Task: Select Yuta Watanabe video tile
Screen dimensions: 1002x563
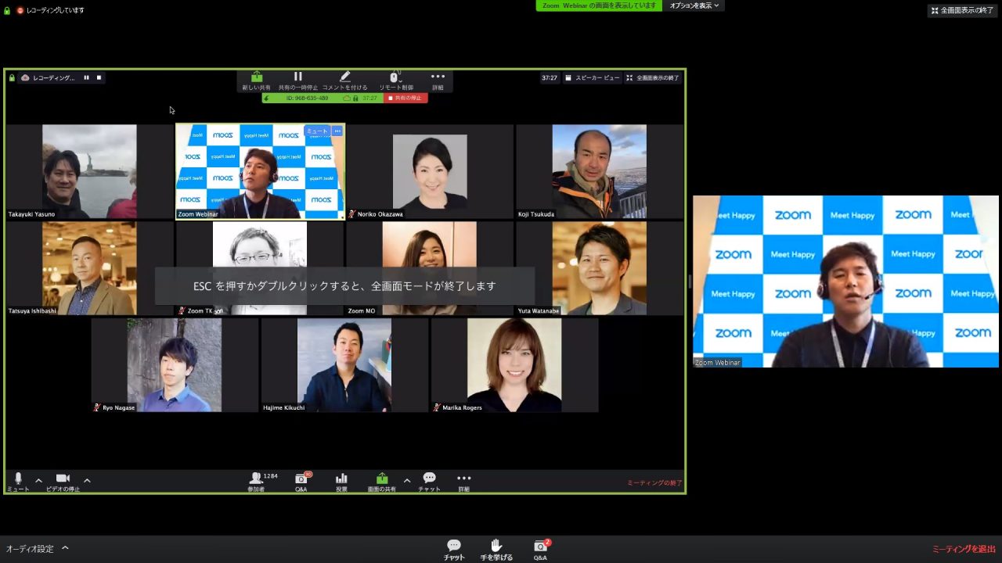Action: [600, 268]
